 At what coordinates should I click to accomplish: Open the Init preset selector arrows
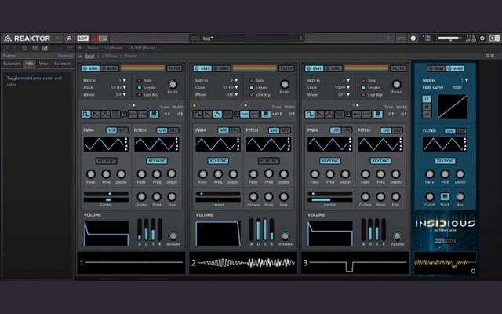click(300, 38)
